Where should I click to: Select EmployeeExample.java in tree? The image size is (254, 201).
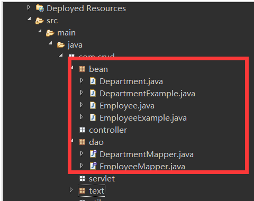(x=143, y=118)
